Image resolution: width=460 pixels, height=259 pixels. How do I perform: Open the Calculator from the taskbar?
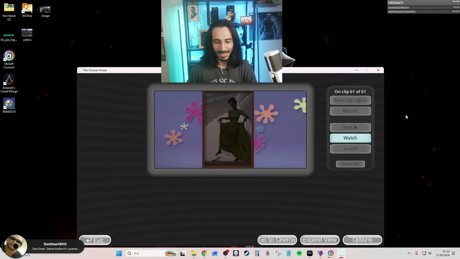[257, 253]
